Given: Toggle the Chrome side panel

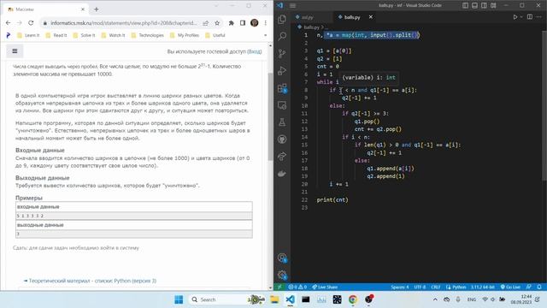Looking at the screenshot, I should pyautogui.click(x=243, y=23).
